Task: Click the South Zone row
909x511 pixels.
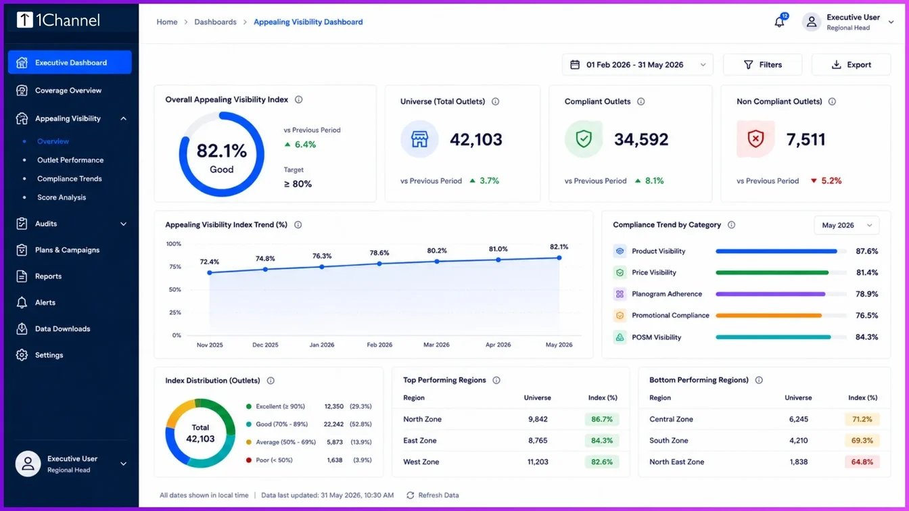Action: 764,441
